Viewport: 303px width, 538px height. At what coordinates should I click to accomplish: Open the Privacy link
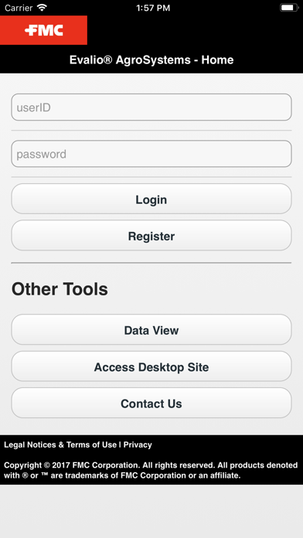pyautogui.click(x=138, y=444)
